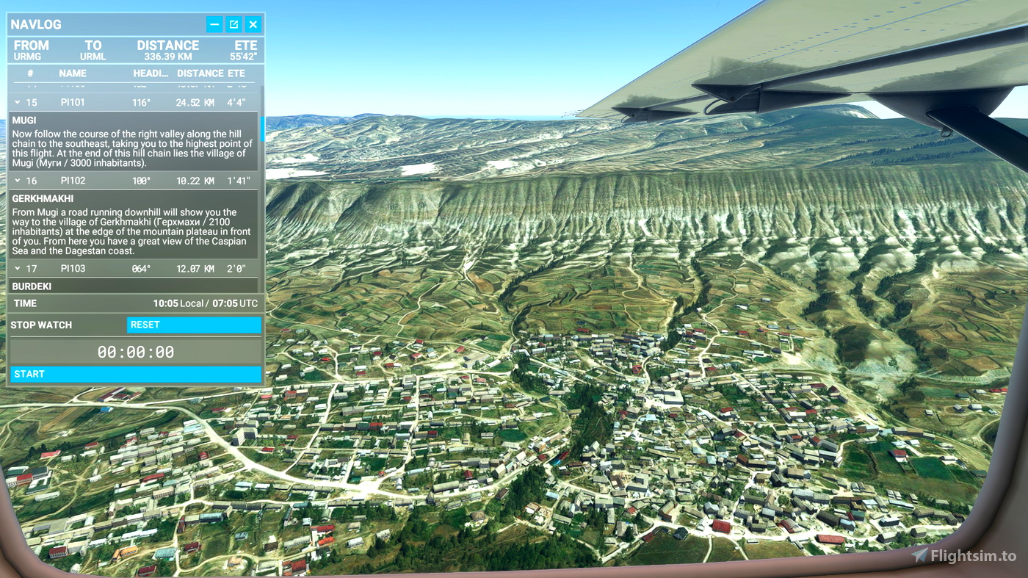Click the NAME column header

point(73,73)
